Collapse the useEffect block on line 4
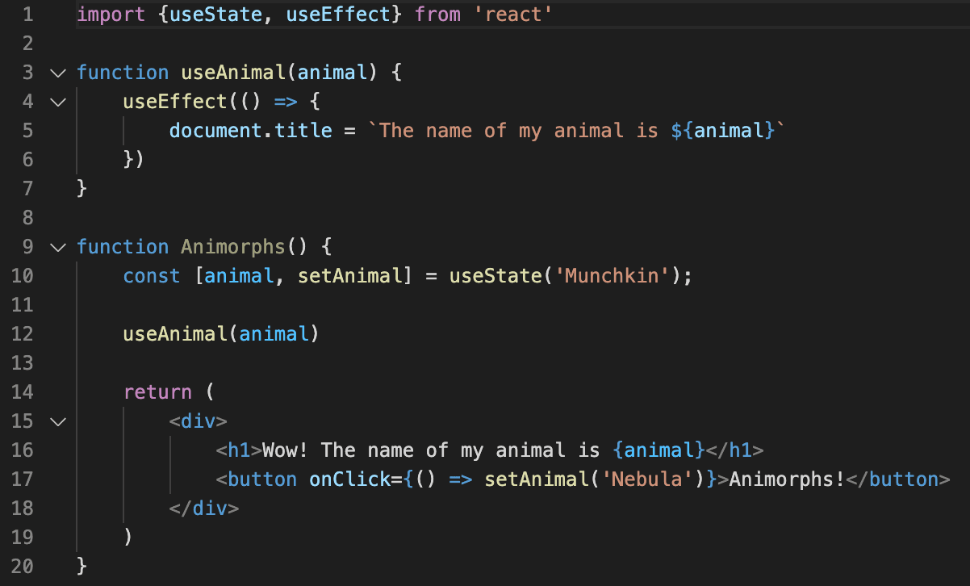Viewport: 970px width, 586px height. coord(56,102)
